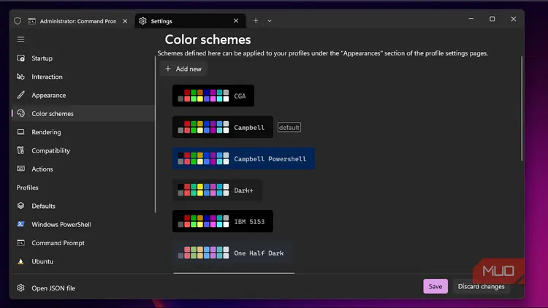Viewport: 548px width, 308px height.
Task: Click Open JSON file
Action: tap(83, 288)
